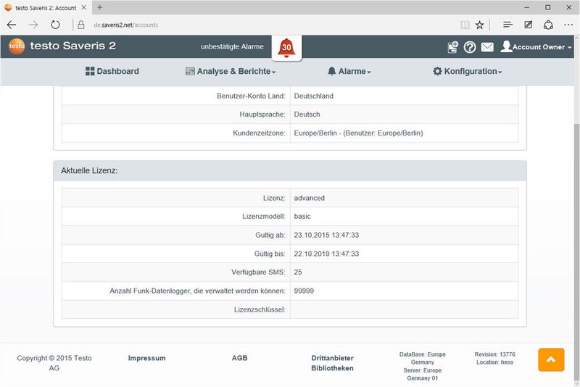The width and height of the screenshot is (580, 387).
Task: Click the share icon in browser toolbar
Action: click(x=548, y=25)
